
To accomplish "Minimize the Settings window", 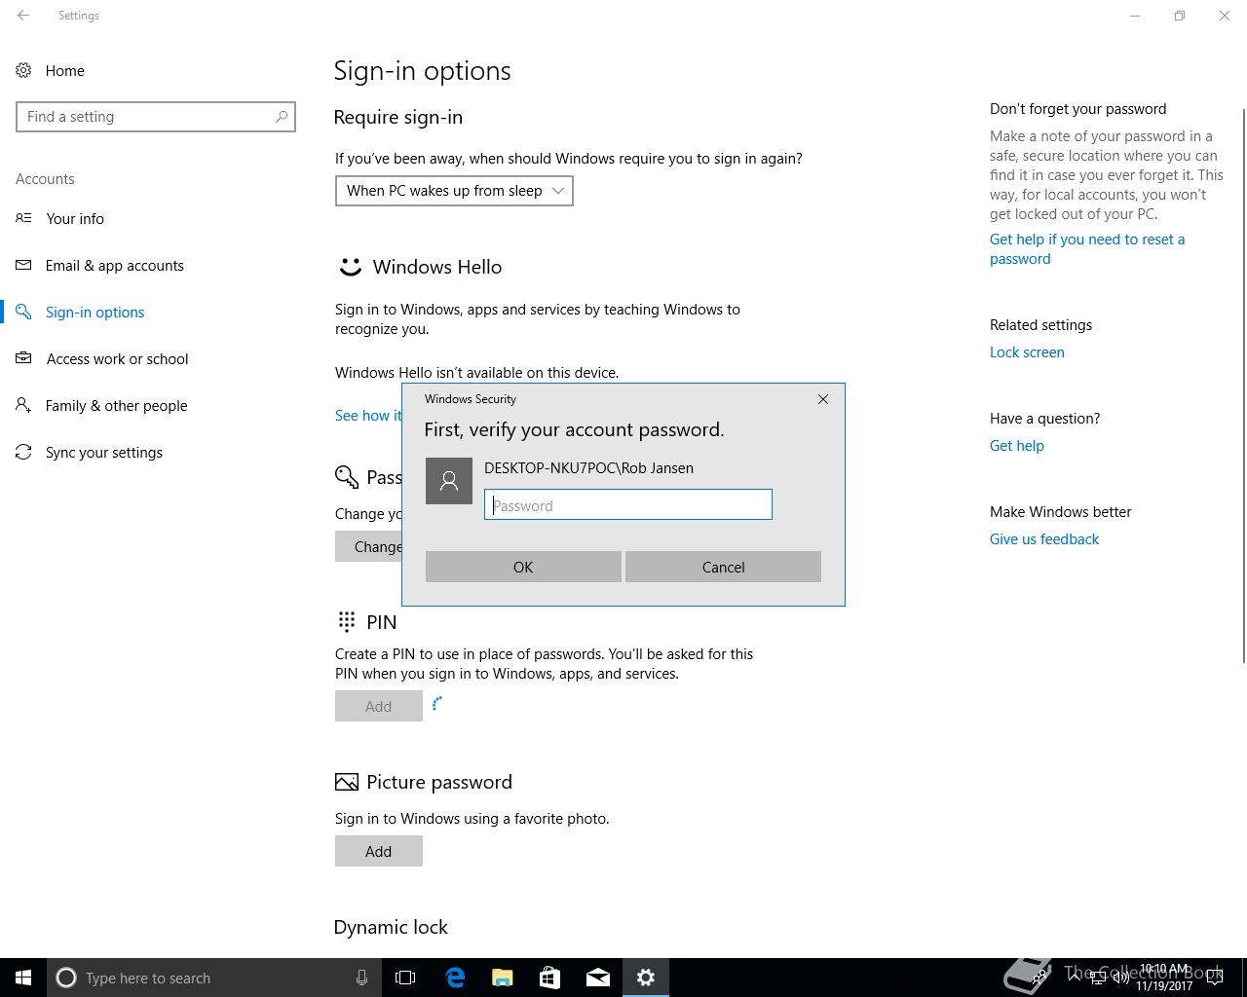I will click(1135, 16).
